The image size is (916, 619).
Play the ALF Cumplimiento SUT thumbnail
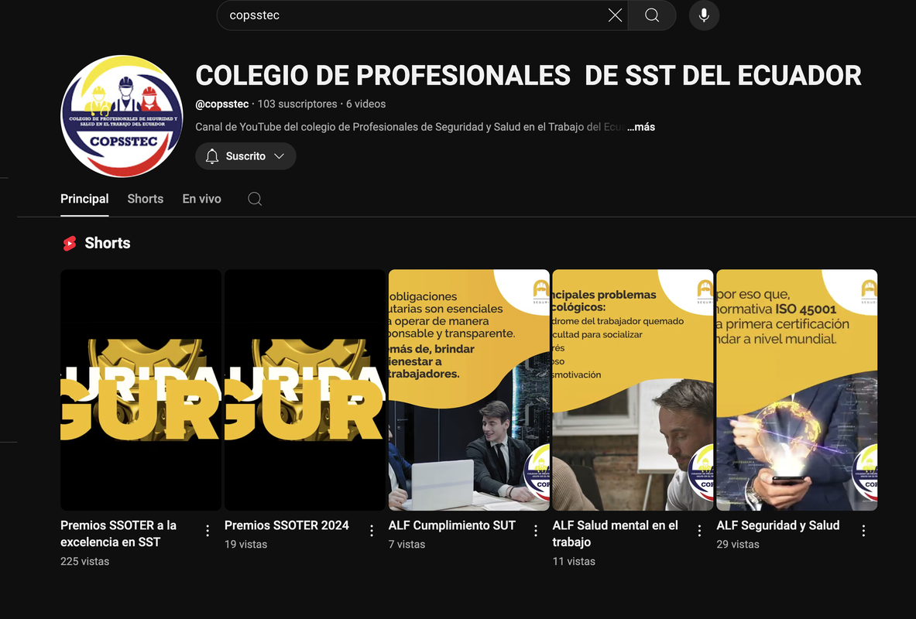pos(469,389)
